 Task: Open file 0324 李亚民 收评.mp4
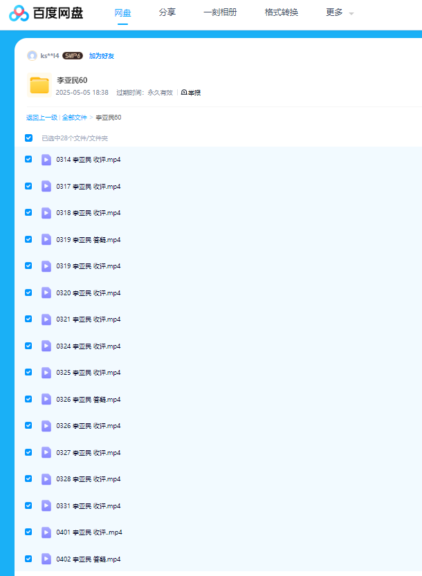tap(89, 346)
